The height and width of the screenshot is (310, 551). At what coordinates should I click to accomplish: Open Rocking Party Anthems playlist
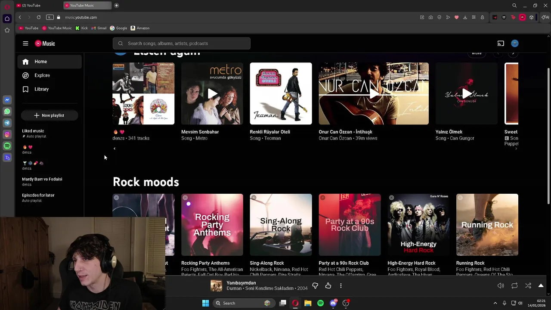tap(212, 225)
